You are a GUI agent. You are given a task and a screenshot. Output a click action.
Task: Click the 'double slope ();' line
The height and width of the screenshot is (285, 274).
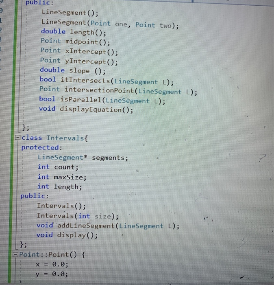(x=73, y=70)
